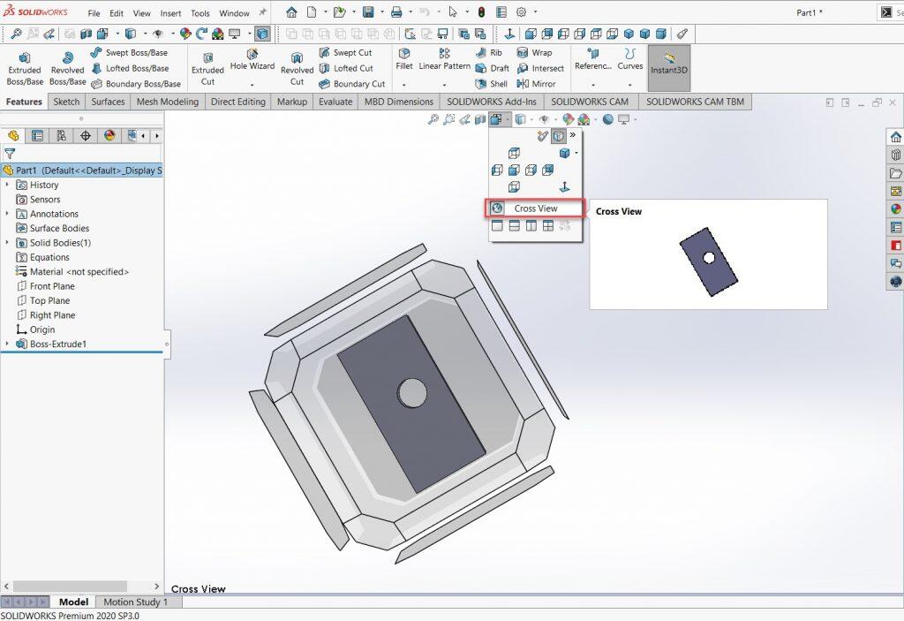Expand the Boss-Extrude1 feature
The width and height of the screenshot is (904, 621).
pyautogui.click(x=7, y=344)
